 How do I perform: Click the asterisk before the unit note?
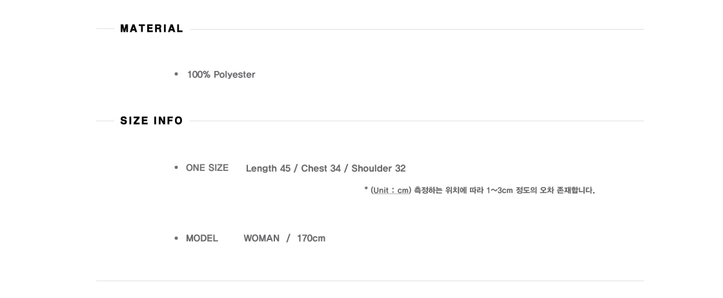[x=366, y=189]
